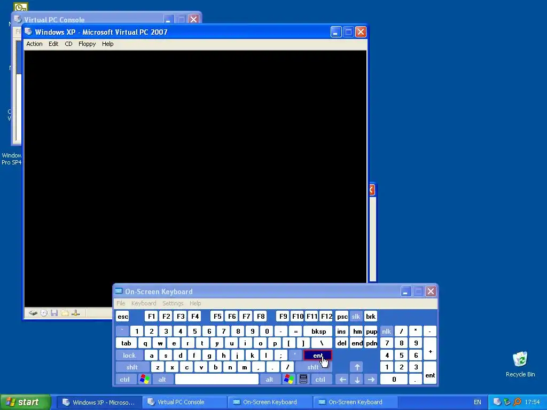Click the hard disk activity icon in Virtual PC status bar

coord(33,313)
